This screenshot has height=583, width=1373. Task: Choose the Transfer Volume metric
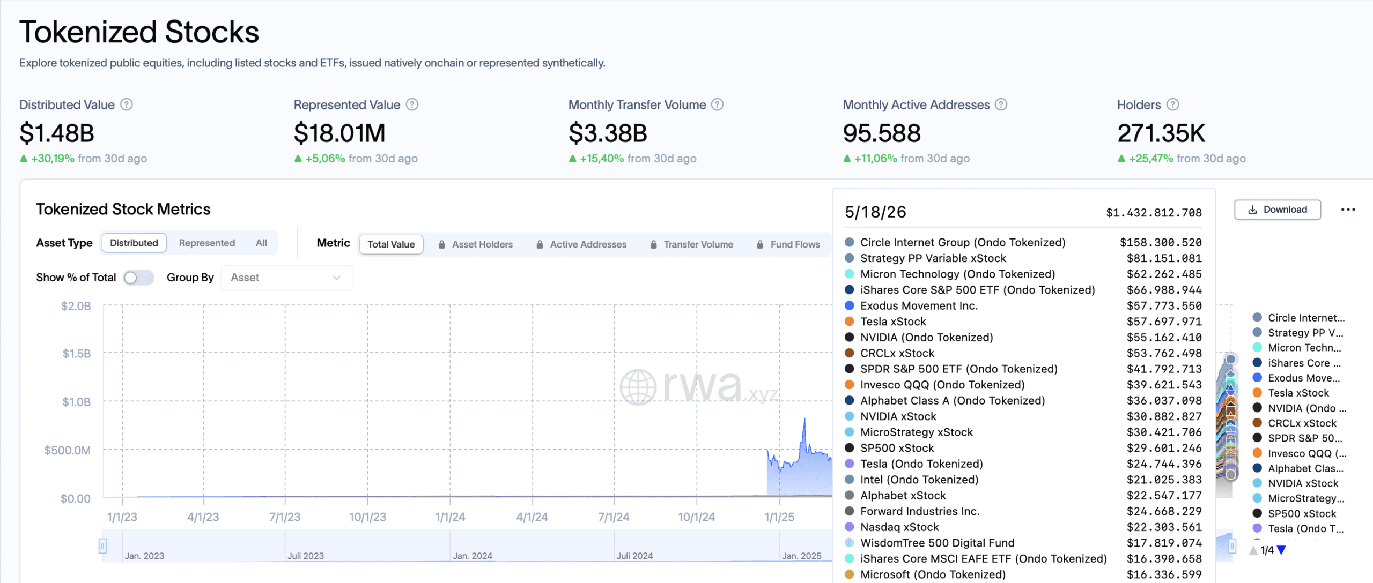(x=692, y=244)
